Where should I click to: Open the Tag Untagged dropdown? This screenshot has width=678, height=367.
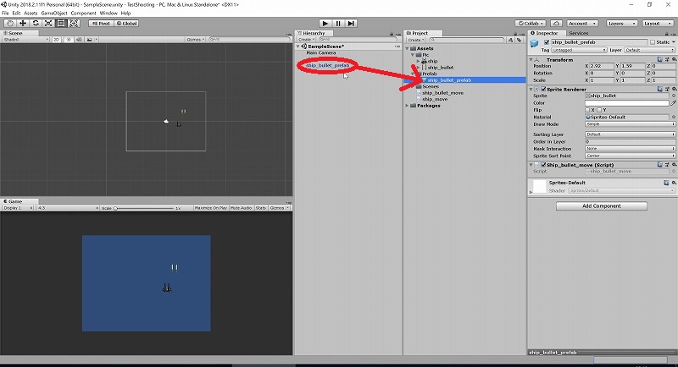point(579,50)
